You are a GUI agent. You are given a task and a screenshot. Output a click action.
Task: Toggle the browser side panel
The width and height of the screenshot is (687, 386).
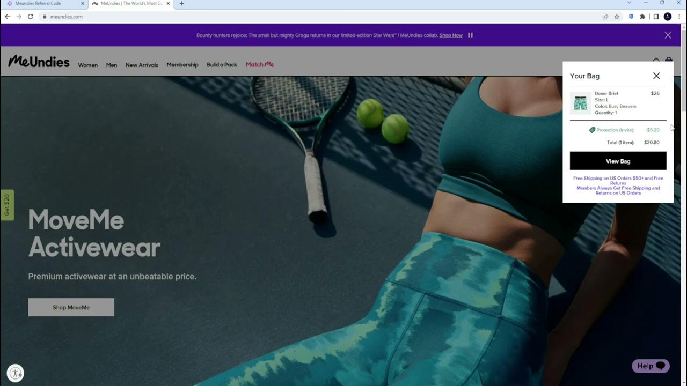(656, 17)
